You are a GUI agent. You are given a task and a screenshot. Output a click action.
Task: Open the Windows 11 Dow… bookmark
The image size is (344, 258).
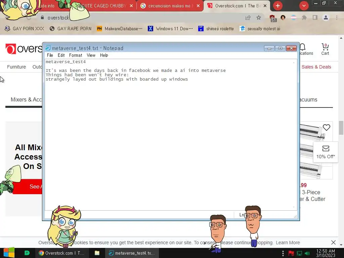point(170,29)
